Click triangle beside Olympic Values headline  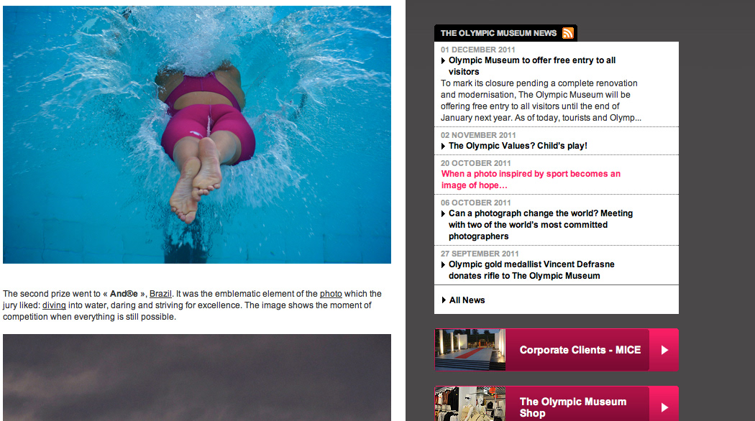pos(443,147)
